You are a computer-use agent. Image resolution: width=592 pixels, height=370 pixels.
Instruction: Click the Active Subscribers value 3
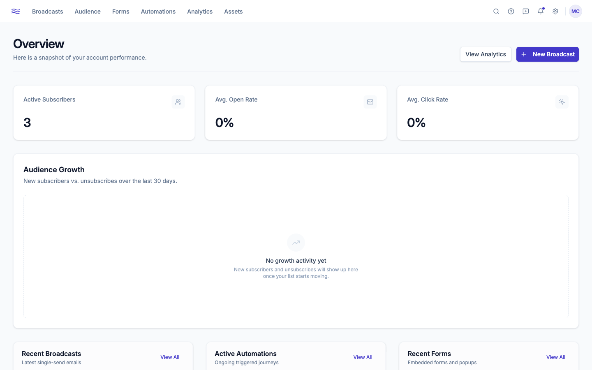[x=27, y=123]
